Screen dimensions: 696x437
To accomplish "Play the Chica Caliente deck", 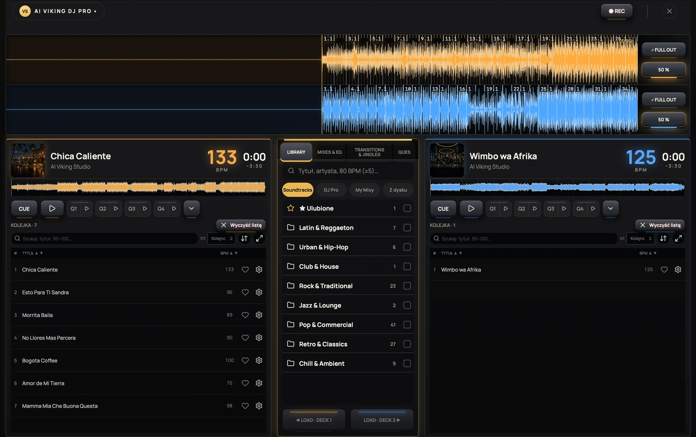I will point(52,208).
